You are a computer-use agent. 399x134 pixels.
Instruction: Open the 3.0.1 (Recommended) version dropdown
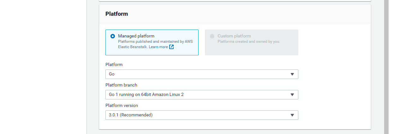[x=202, y=115]
